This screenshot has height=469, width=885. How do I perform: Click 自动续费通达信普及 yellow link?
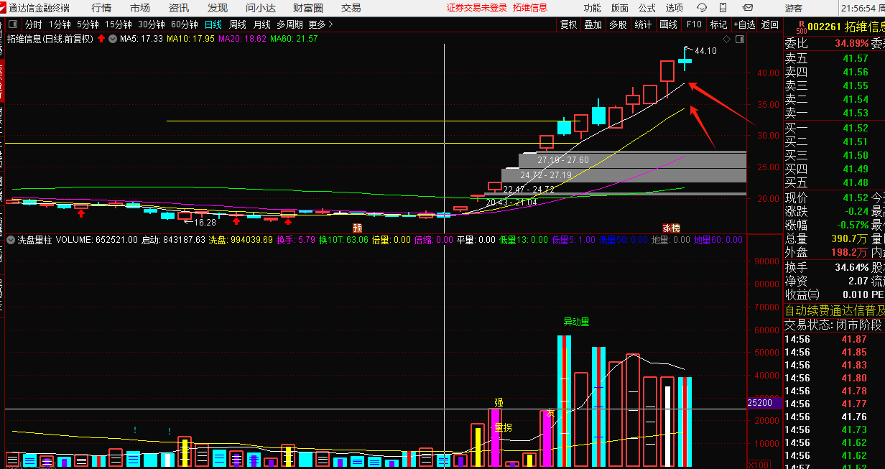tap(835, 310)
